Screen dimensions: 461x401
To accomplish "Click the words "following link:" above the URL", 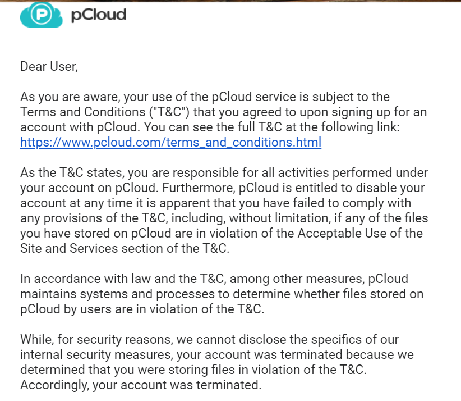I will tap(361, 127).
